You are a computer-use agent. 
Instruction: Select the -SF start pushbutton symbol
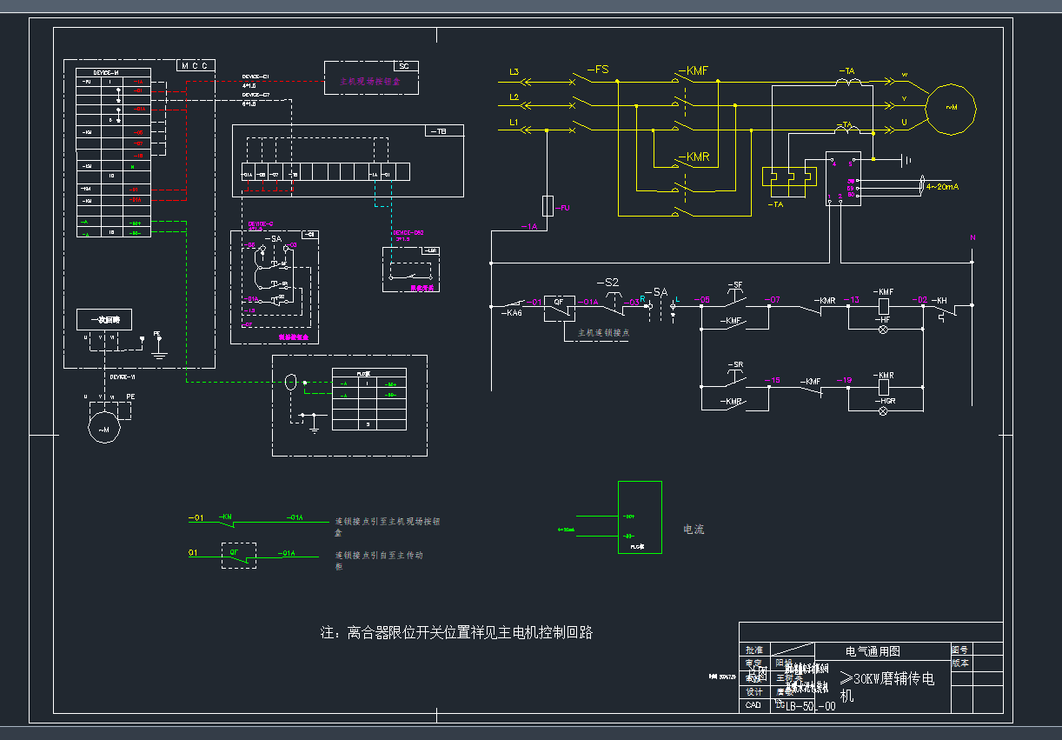pos(735,298)
